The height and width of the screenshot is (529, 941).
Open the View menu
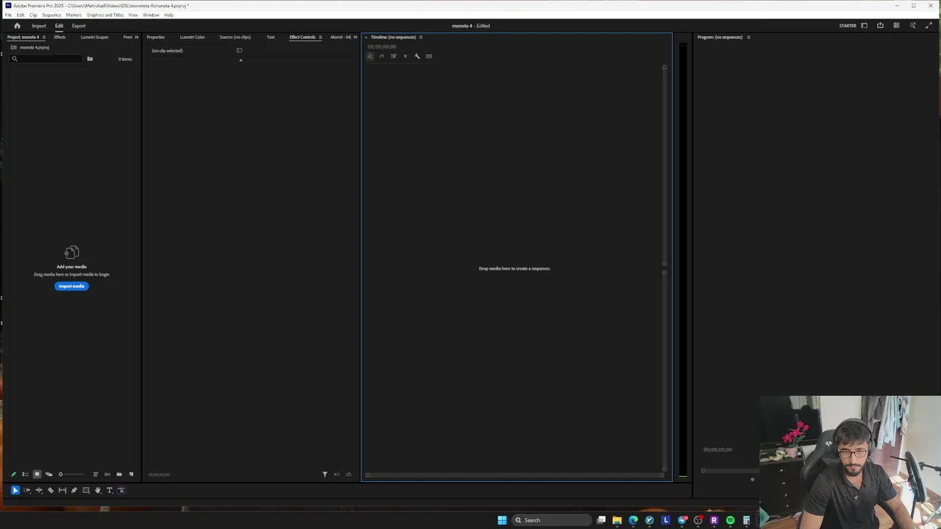(x=133, y=15)
